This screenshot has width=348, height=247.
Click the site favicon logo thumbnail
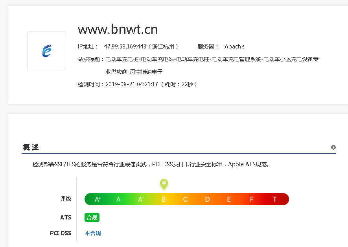point(47,51)
